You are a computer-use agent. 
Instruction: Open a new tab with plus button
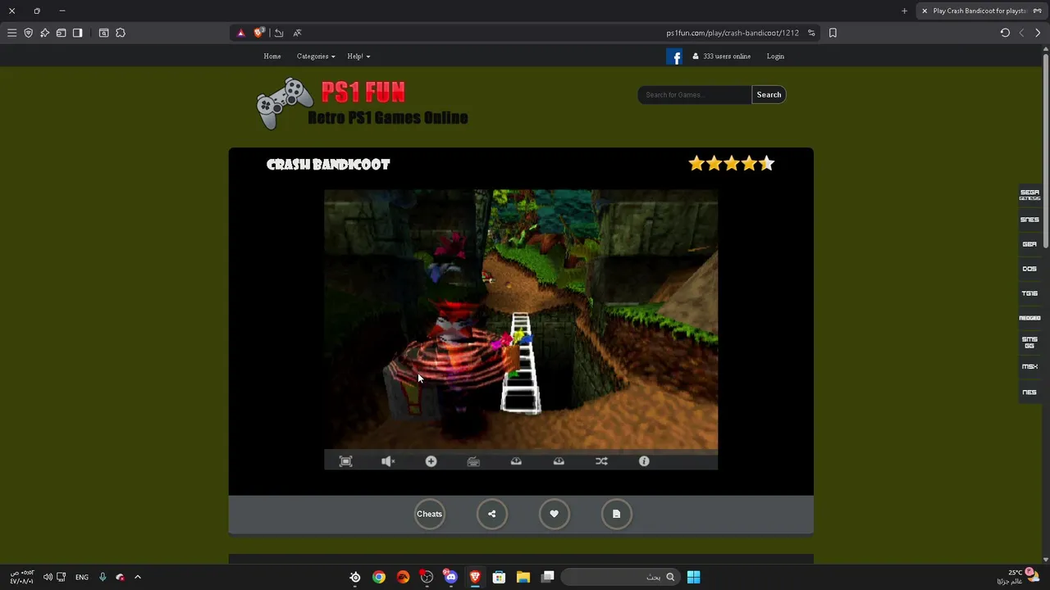(904, 11)
